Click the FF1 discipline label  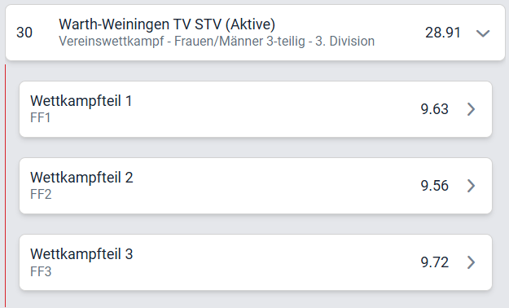(x=40, y=118)
